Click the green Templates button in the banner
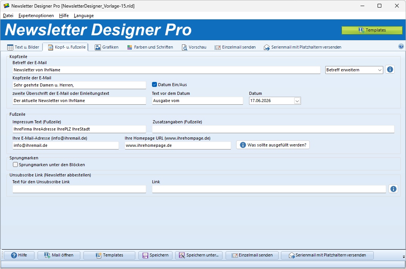Image resolution: width=406 pixels, height=269 pixels. (x=372, y=30)
